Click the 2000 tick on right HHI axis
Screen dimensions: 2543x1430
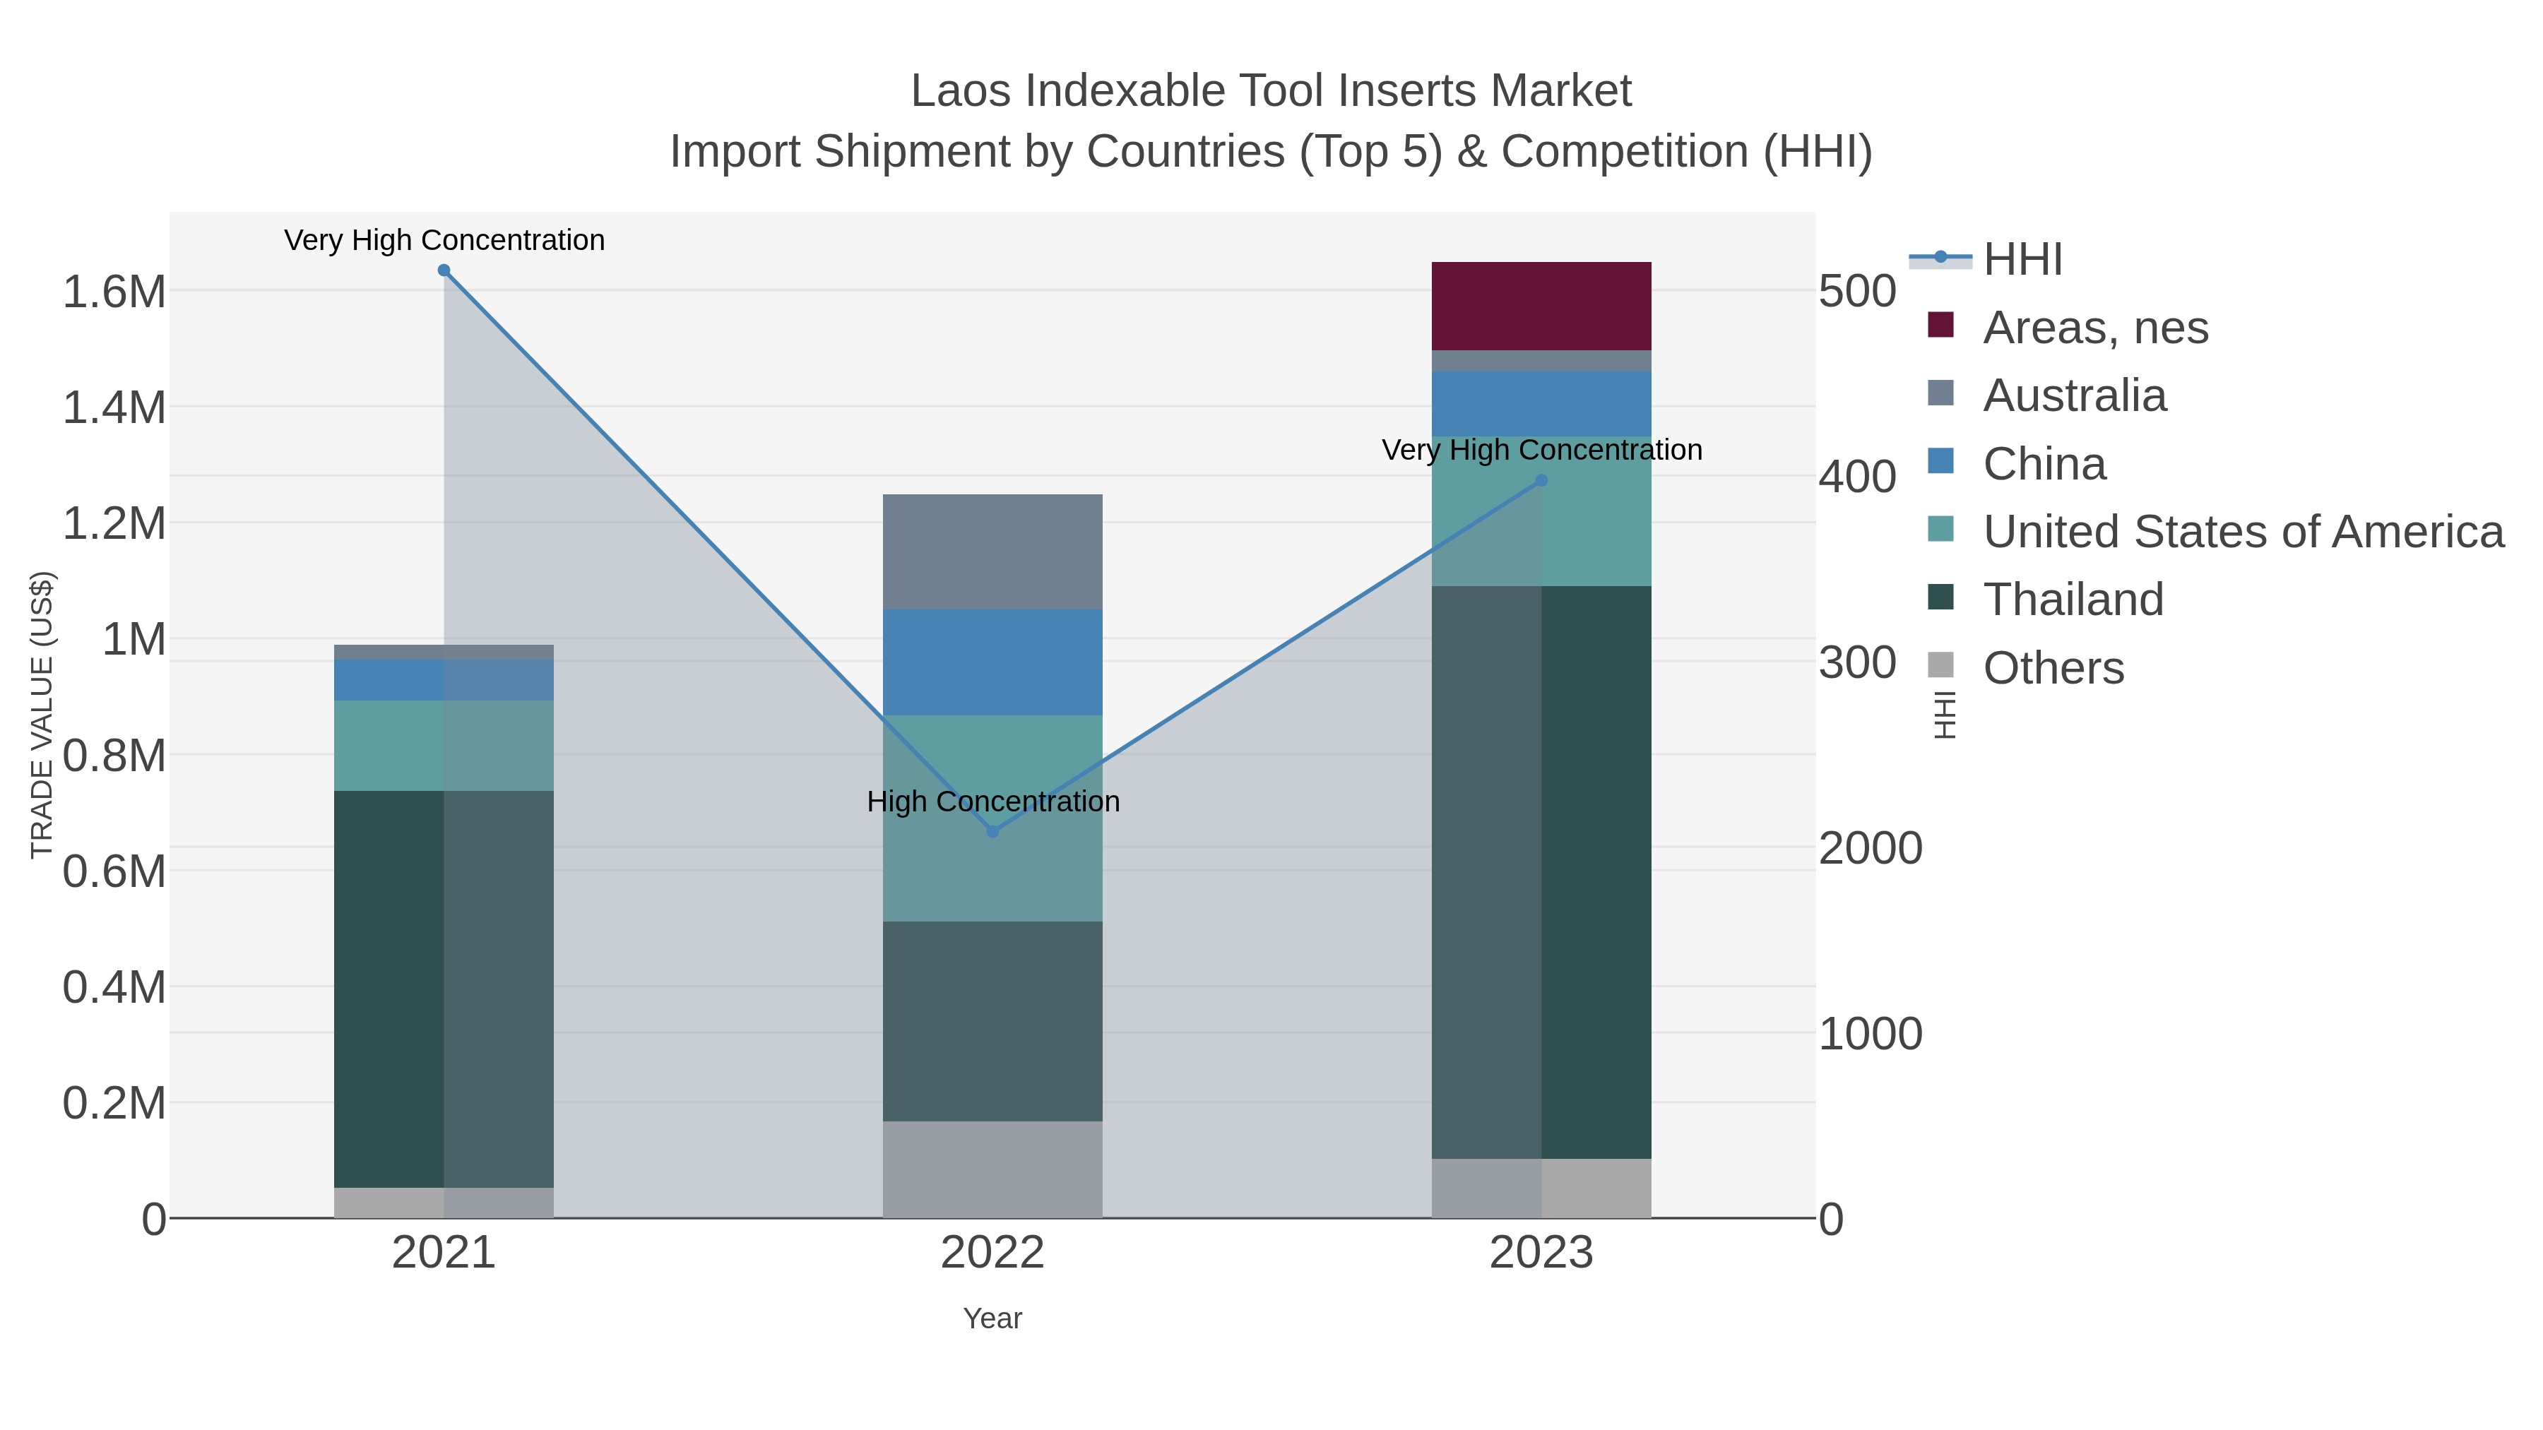click(x=1871, y=849)
